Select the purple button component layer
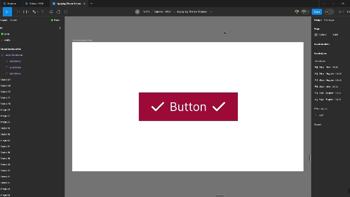The width and height of the screenshot is (350, 197). pos(14,55)
